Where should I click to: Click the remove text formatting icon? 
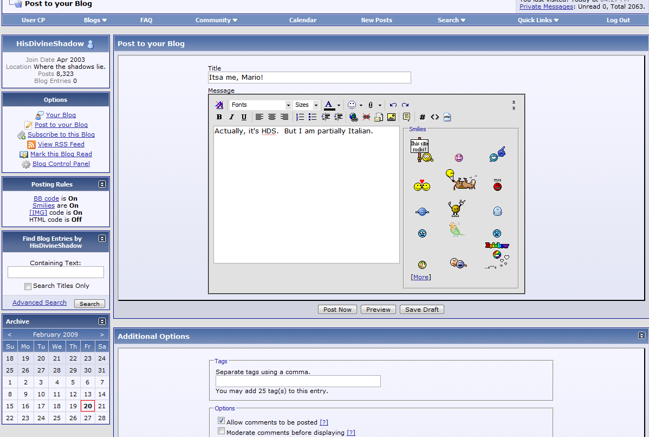click(x=219, y=105)
